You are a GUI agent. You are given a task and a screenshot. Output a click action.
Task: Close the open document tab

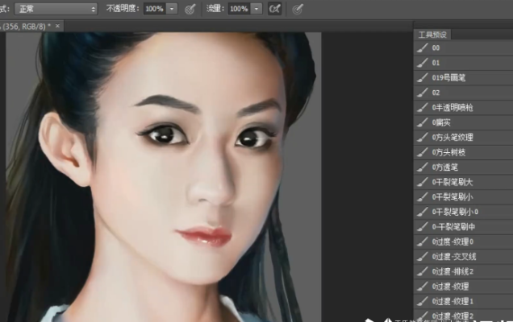pos(58,26)
